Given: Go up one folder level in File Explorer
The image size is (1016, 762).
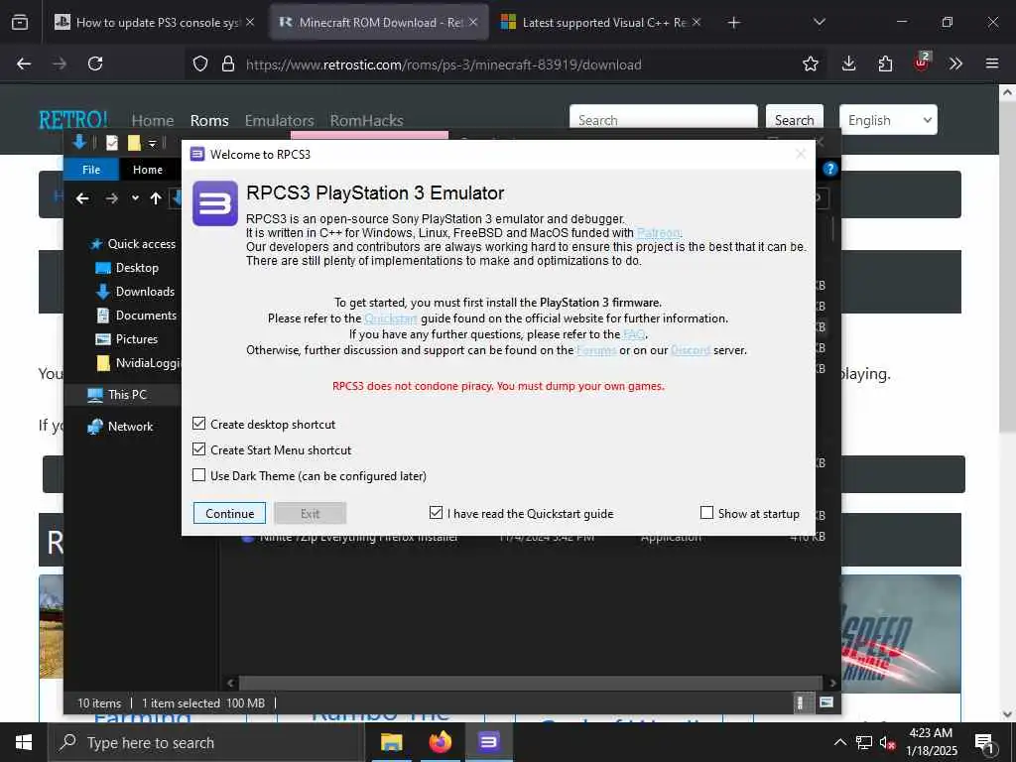Looking at the screenshot, I should coord(156,198).
